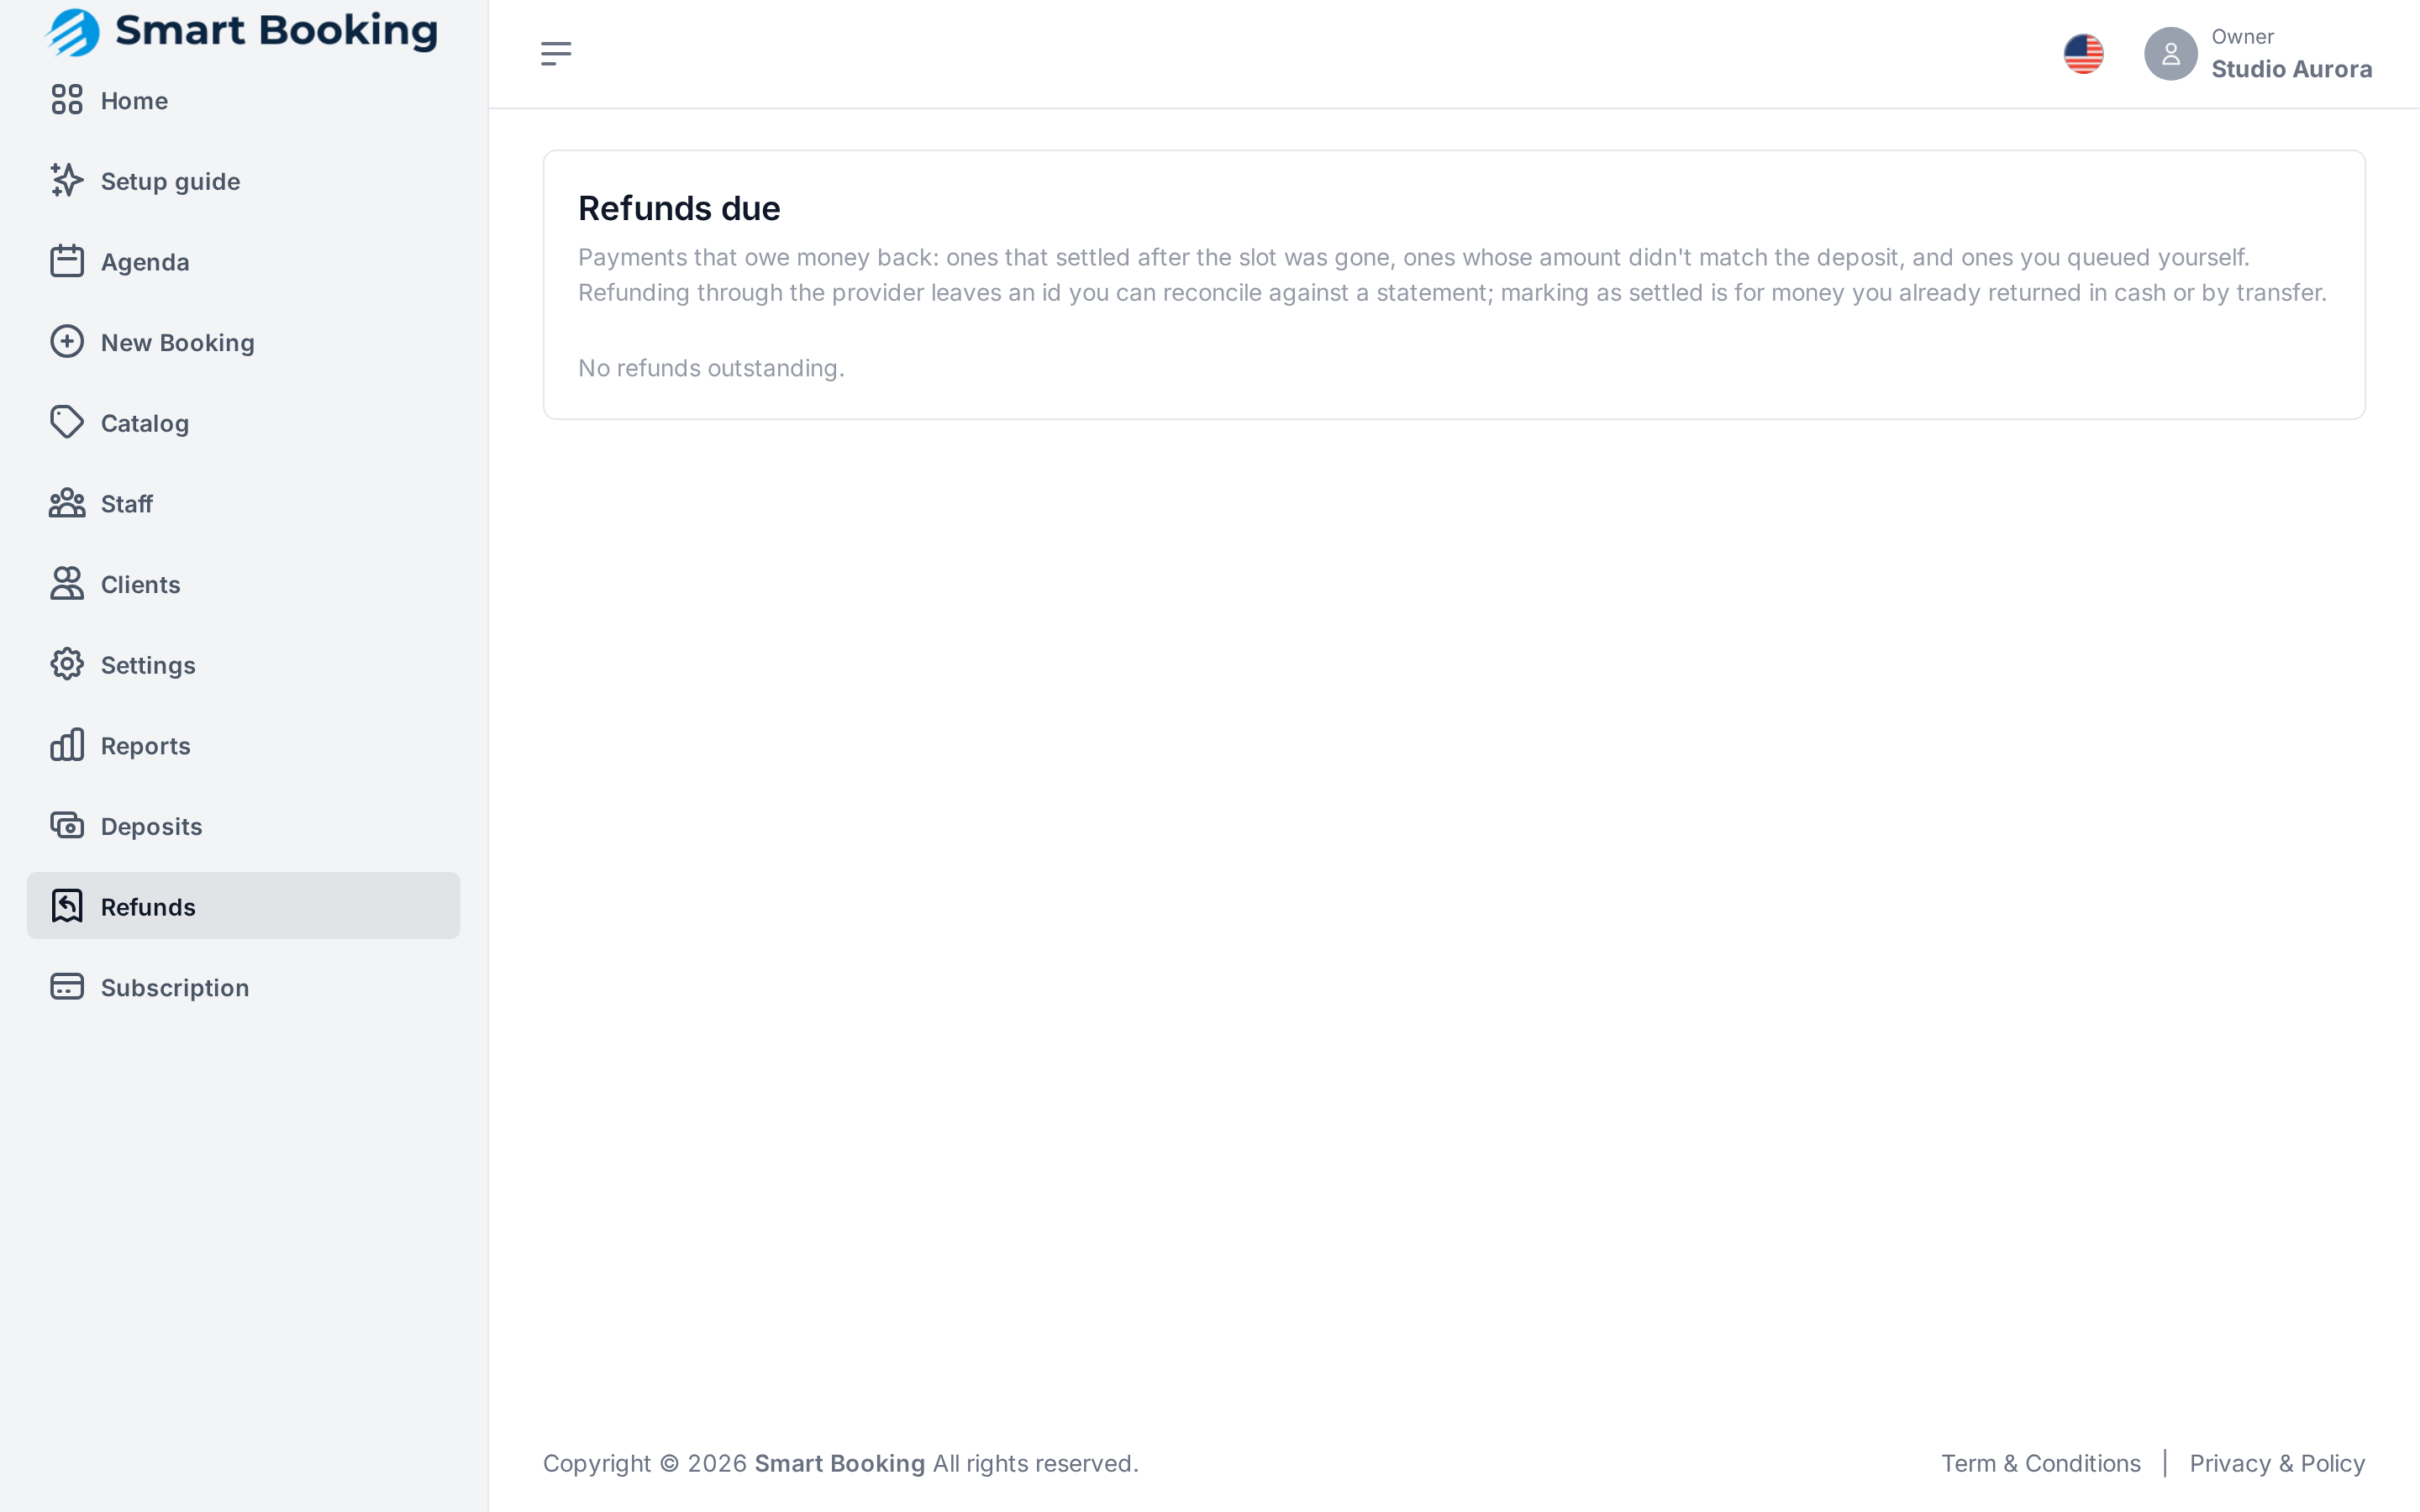Click the Clients people icon
Viewport: 2420px width, 1512px height.
tap(67, 584)
